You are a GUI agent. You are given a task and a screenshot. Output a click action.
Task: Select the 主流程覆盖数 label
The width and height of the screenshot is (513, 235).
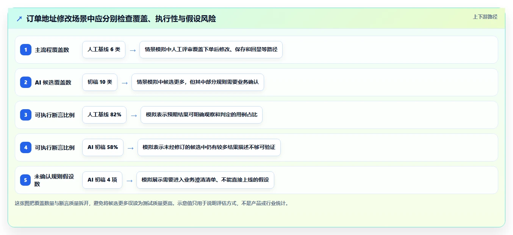[x=52, y=50]
